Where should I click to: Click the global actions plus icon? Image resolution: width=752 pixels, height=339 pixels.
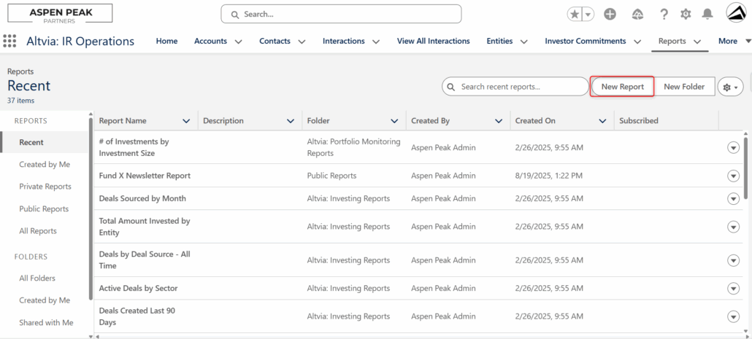point(610,15)
